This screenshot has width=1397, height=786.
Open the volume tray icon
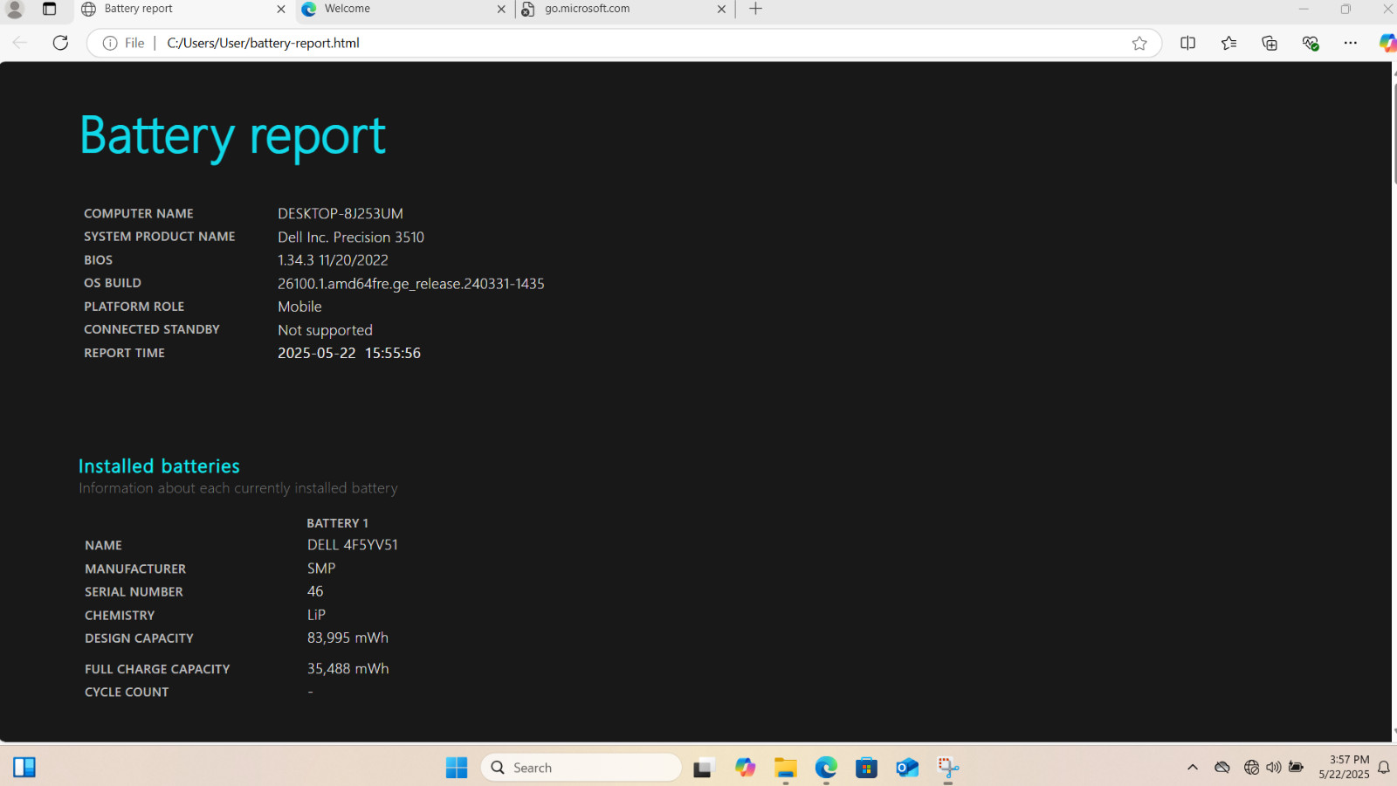pyautogui.click(x=1274, y=767)
